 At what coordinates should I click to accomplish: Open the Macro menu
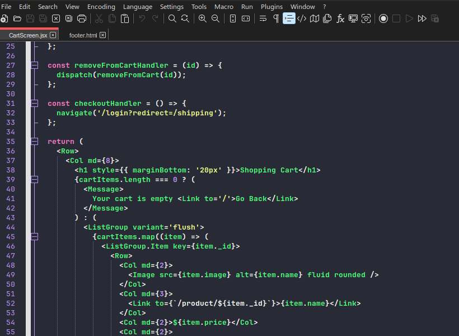pyautogui.click(x=224, y=7)
